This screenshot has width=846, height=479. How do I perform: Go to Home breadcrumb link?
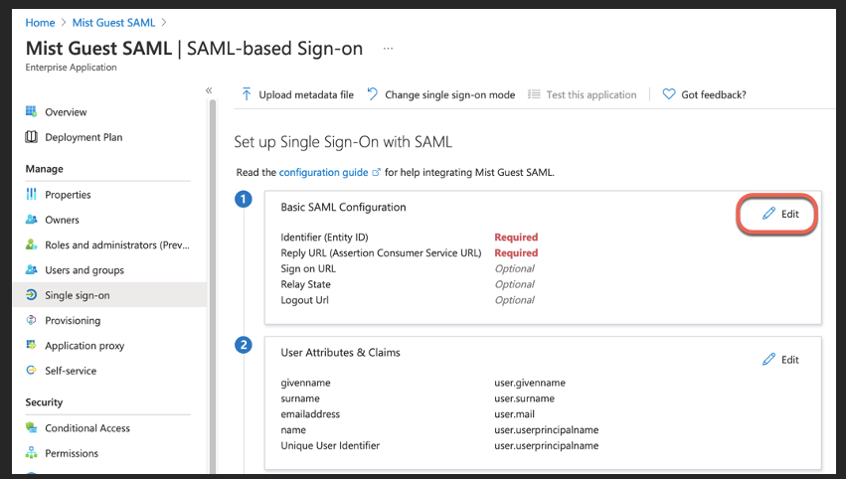[x=40, y=22]
